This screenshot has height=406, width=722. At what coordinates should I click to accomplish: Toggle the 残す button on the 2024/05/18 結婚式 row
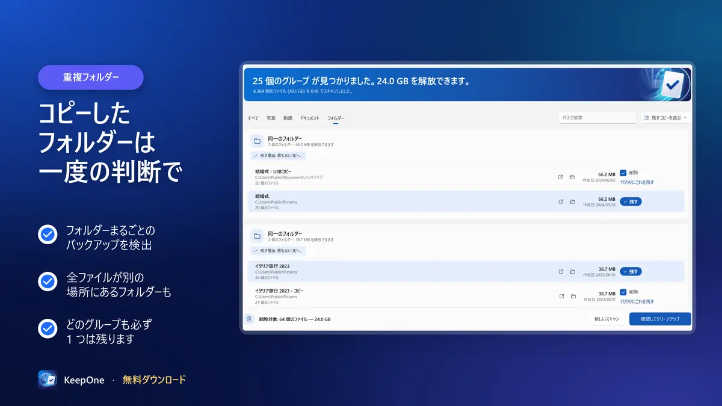(631, 201)
